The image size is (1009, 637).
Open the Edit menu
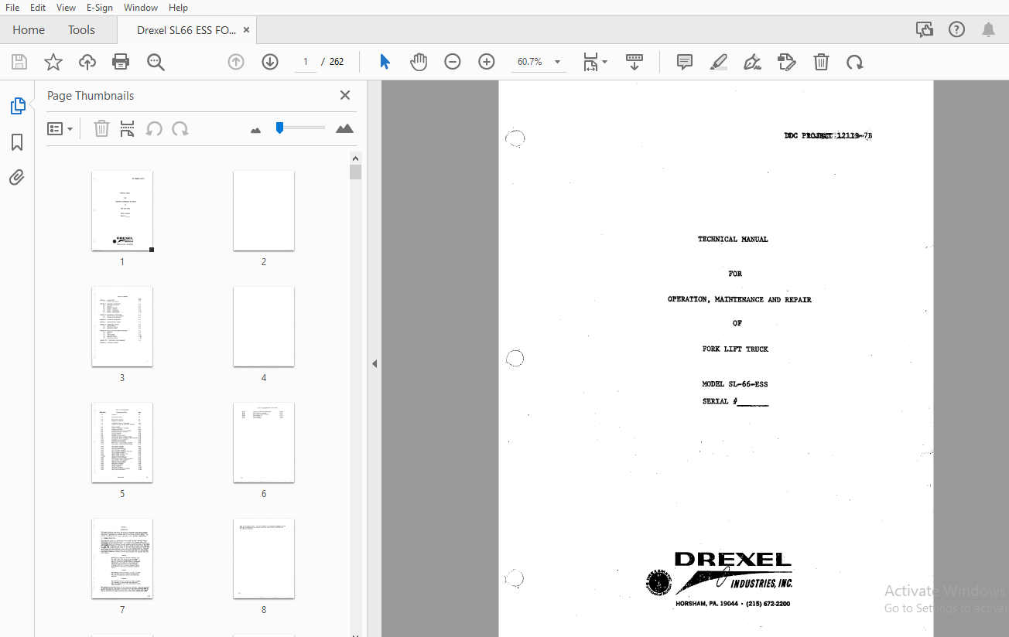[38, 7]
